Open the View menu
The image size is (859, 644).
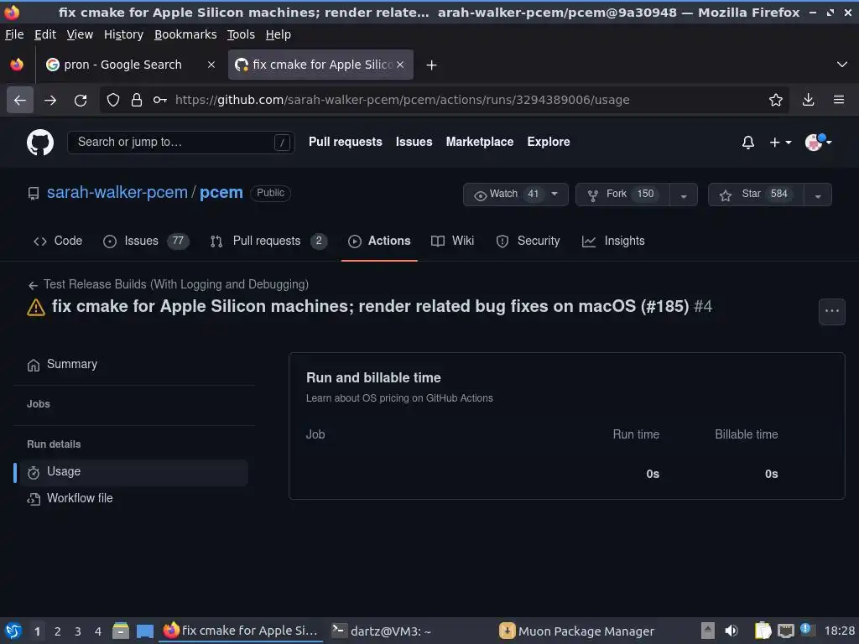pos(80,34)
